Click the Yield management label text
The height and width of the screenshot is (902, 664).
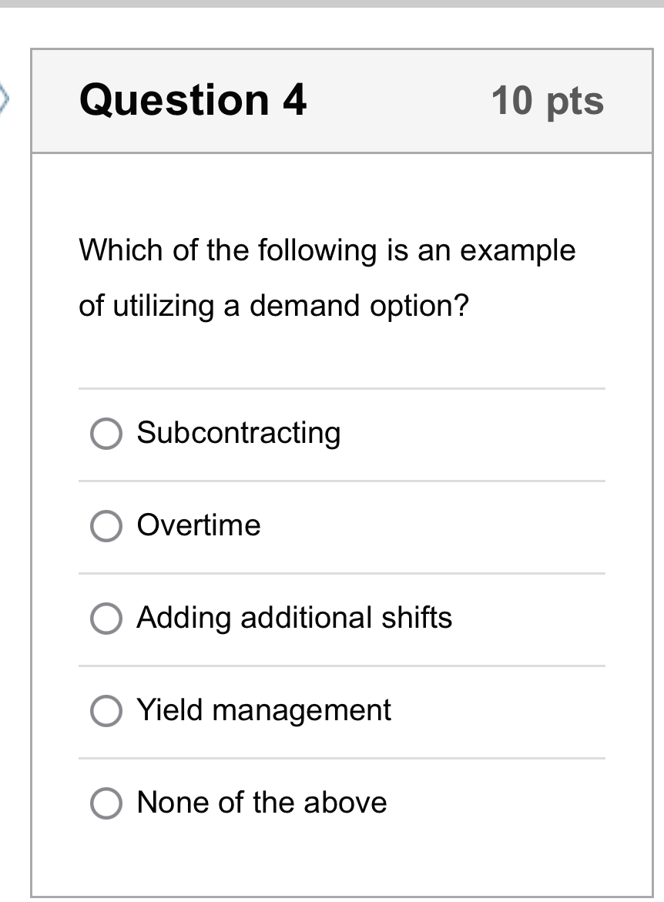point(263,710)
